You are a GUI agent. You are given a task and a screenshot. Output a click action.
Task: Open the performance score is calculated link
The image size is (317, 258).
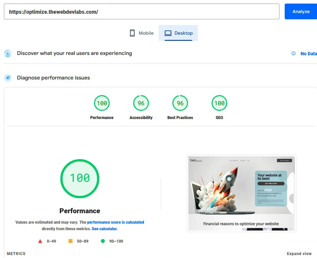[x=116, y=222]
